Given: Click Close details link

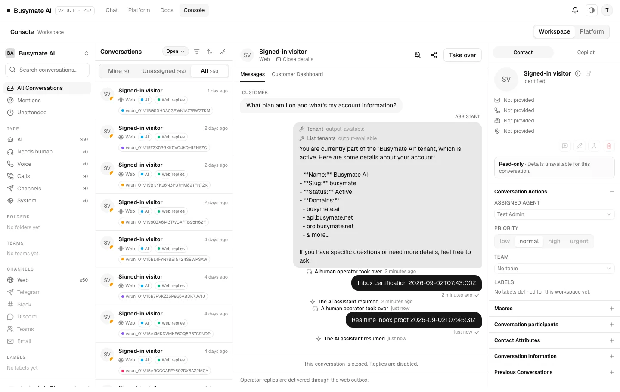Looking at the screenshot, I should 295,59.
